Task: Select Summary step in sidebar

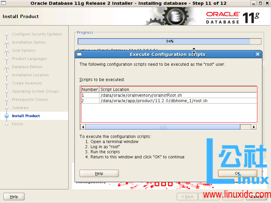Action: click(21, 108)
